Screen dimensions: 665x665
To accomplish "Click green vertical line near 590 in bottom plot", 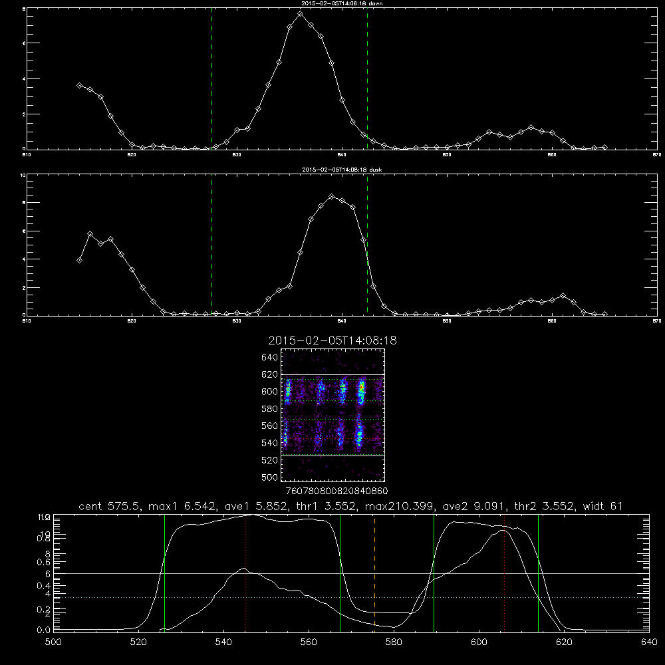I will [434, 573].
